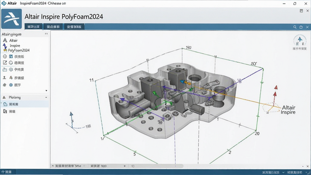Click dimension label 20 at the box corner

[257, 133]
